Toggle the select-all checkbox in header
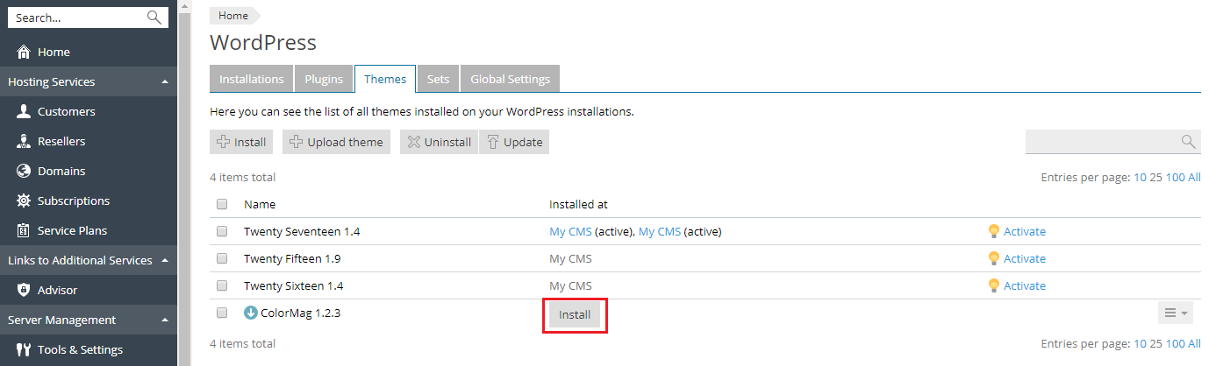Screen dimensions: 1209x366 [222, 204]
